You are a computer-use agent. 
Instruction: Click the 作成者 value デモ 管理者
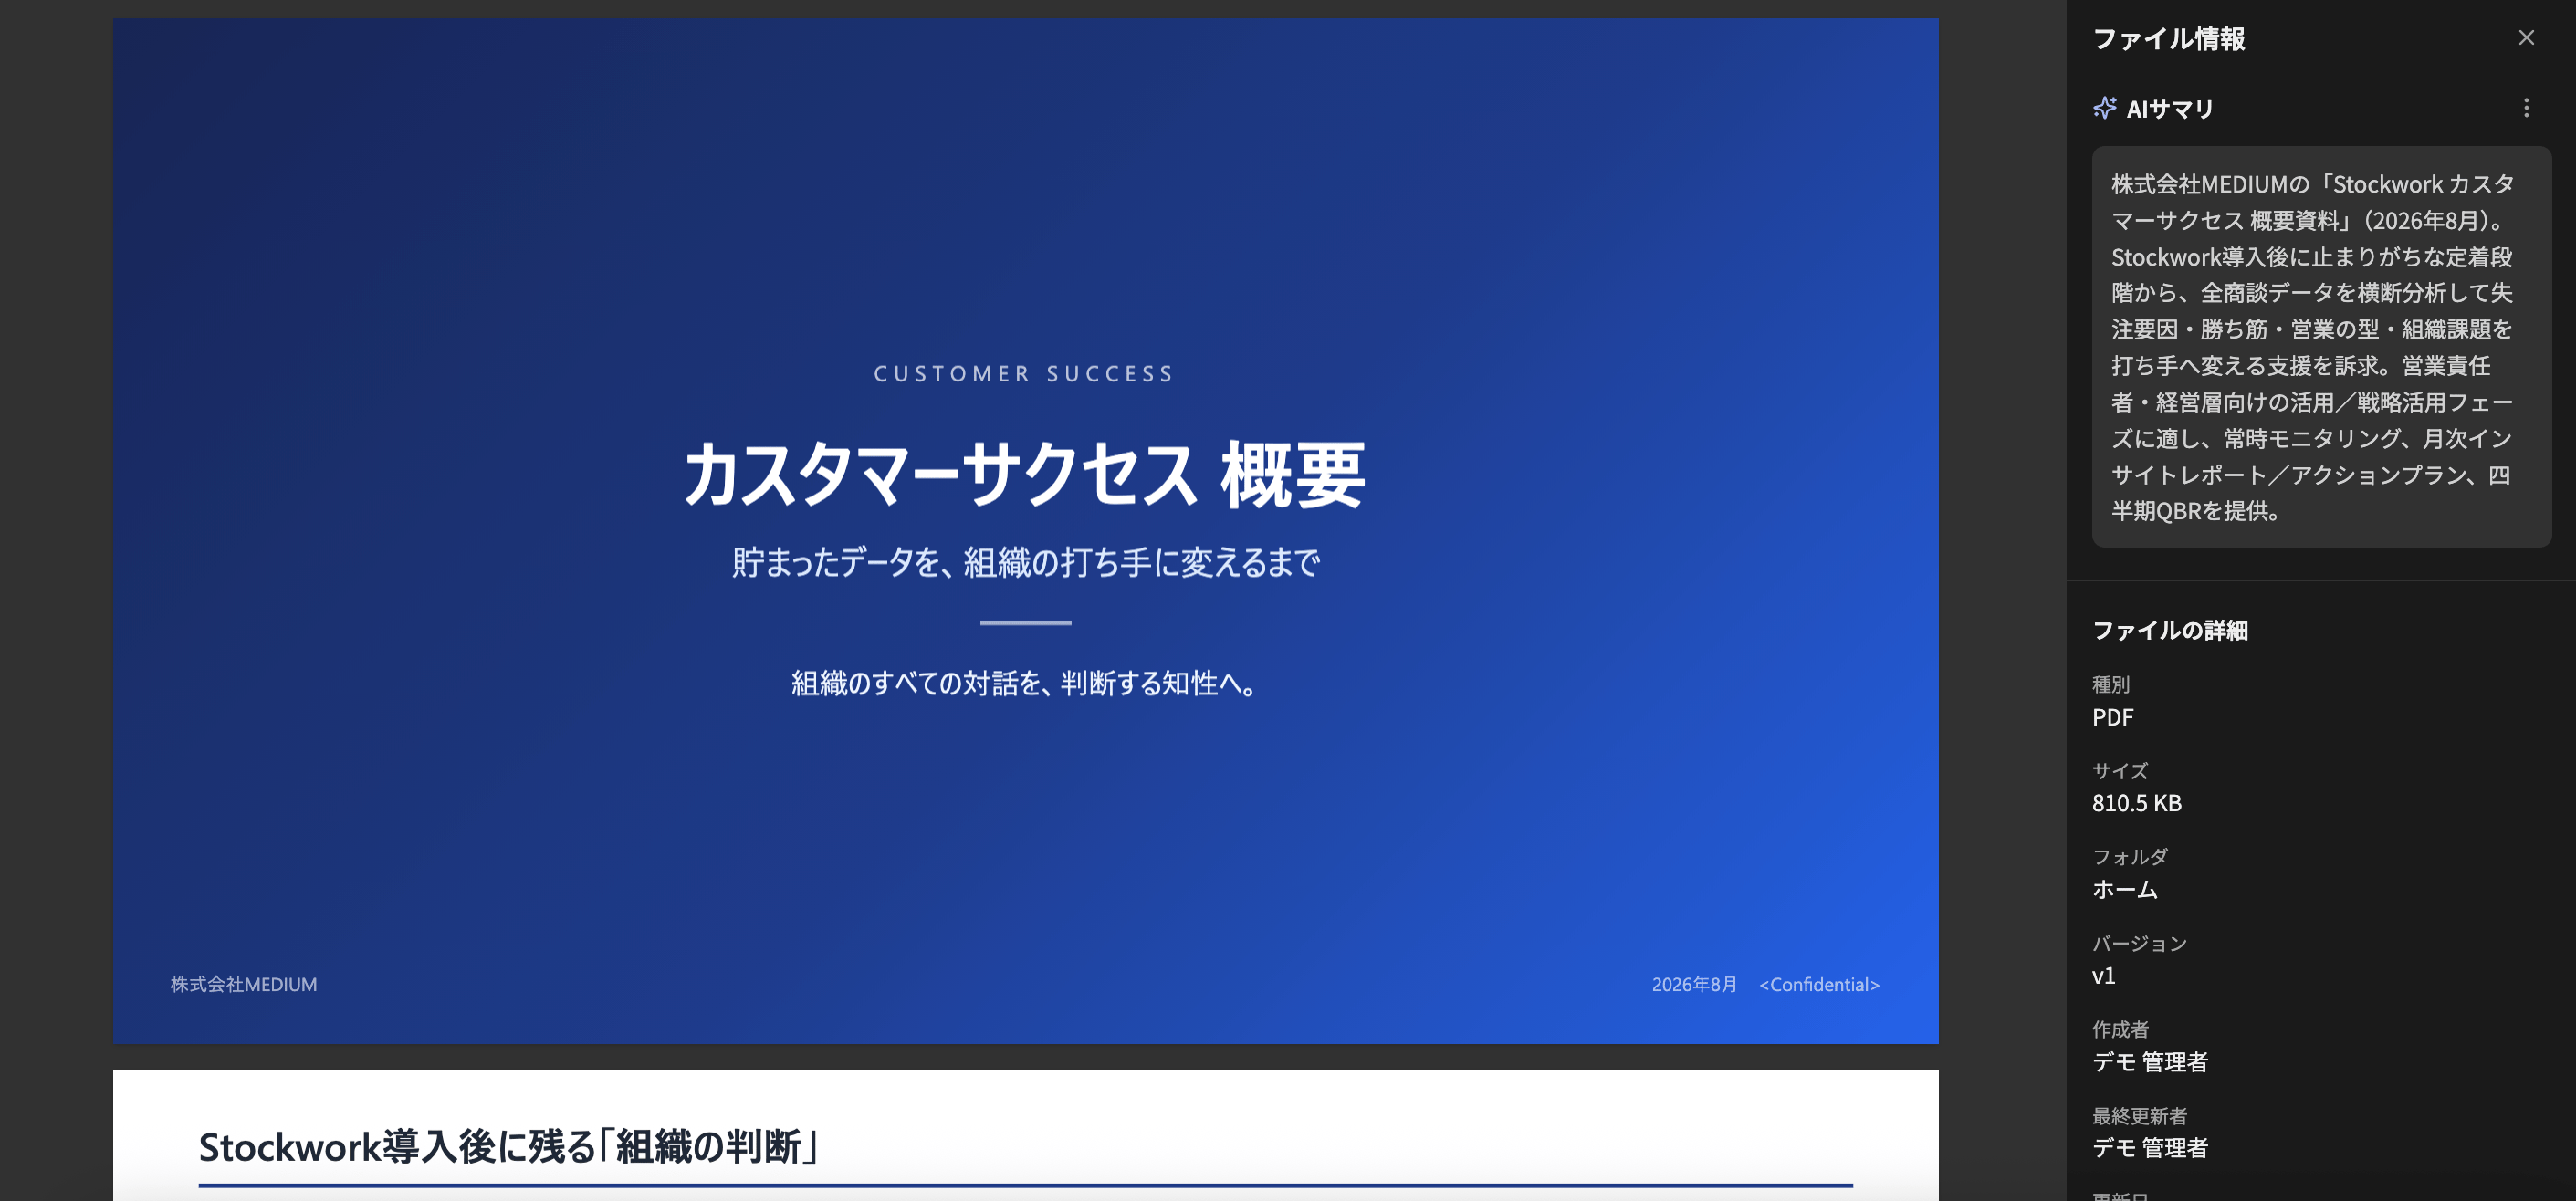click(2150, 1062)
